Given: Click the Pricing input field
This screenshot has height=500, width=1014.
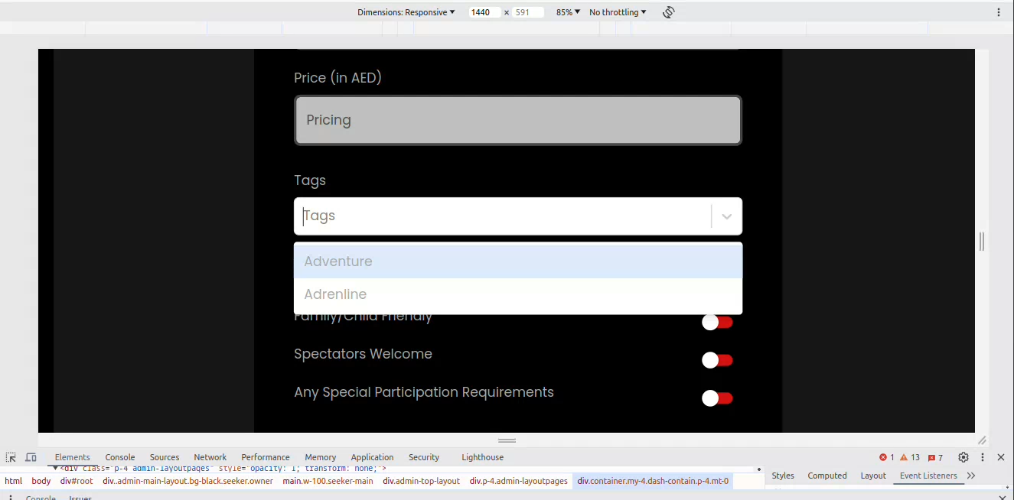Looking at the screenshot, I should [517, 120].
